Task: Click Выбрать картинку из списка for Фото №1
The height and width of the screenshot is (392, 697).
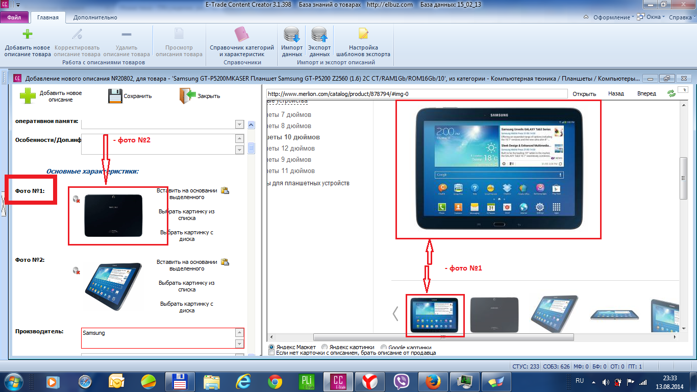Action: pyautogui.click(x=187, y=215)
